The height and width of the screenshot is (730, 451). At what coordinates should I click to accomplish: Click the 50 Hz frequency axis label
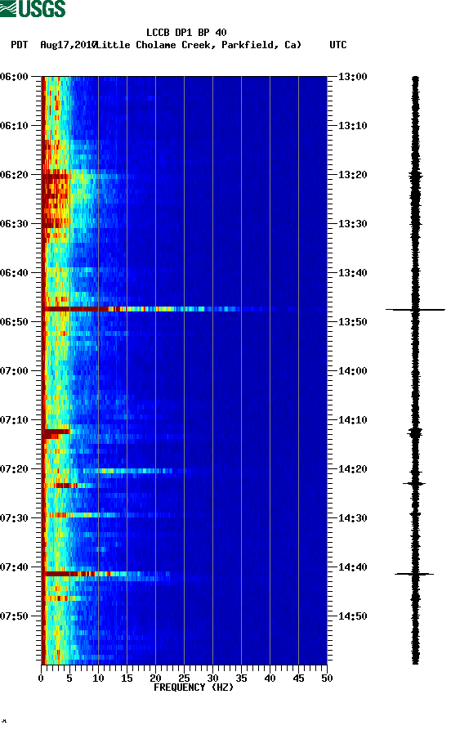tap(327, 678)
